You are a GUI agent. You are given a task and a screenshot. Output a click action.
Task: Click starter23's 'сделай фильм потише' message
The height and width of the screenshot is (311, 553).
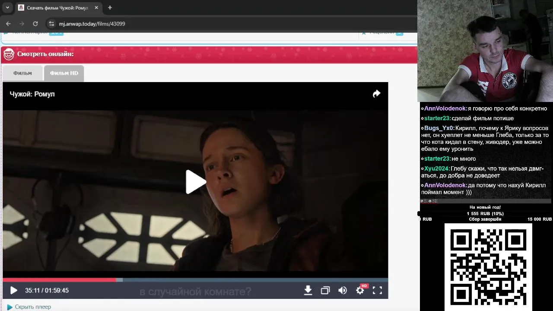click(x=483, y=118)
